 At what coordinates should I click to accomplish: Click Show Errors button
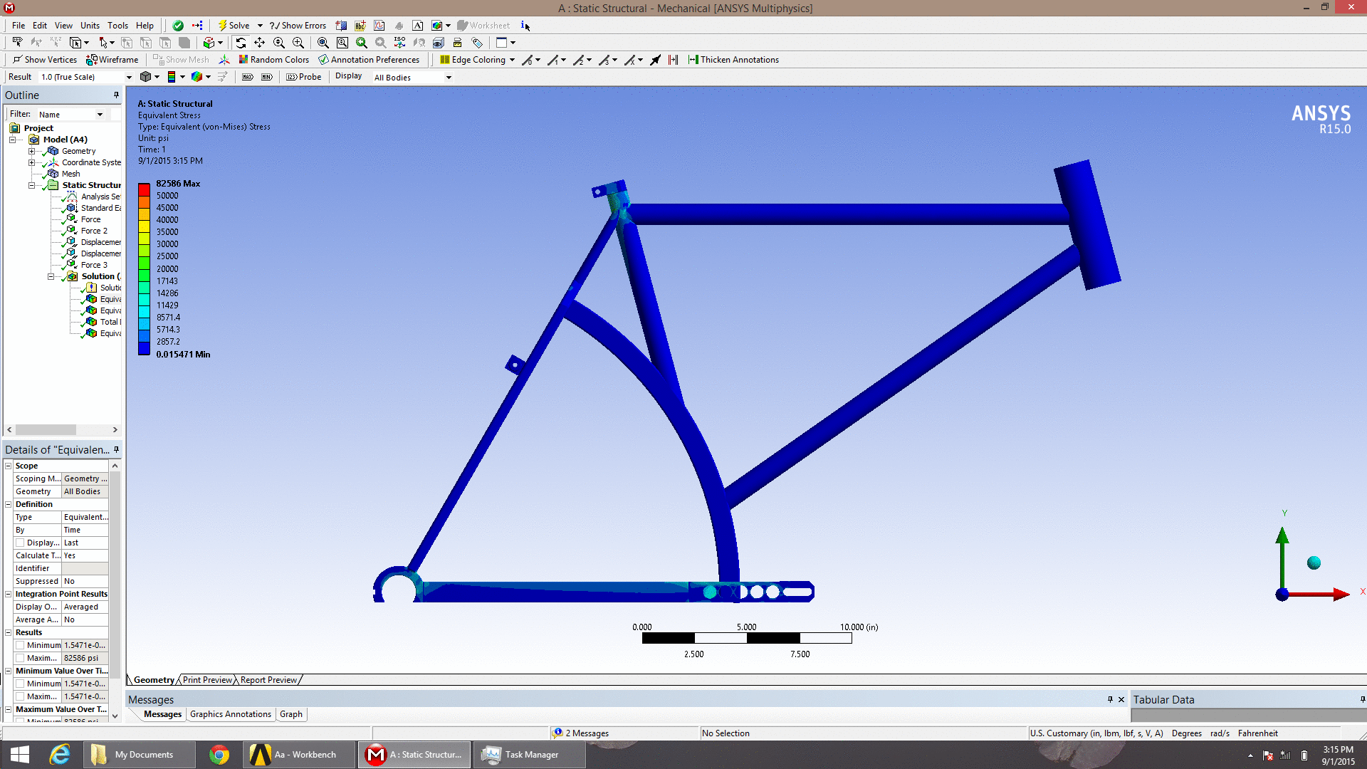(x=298, y=26)
